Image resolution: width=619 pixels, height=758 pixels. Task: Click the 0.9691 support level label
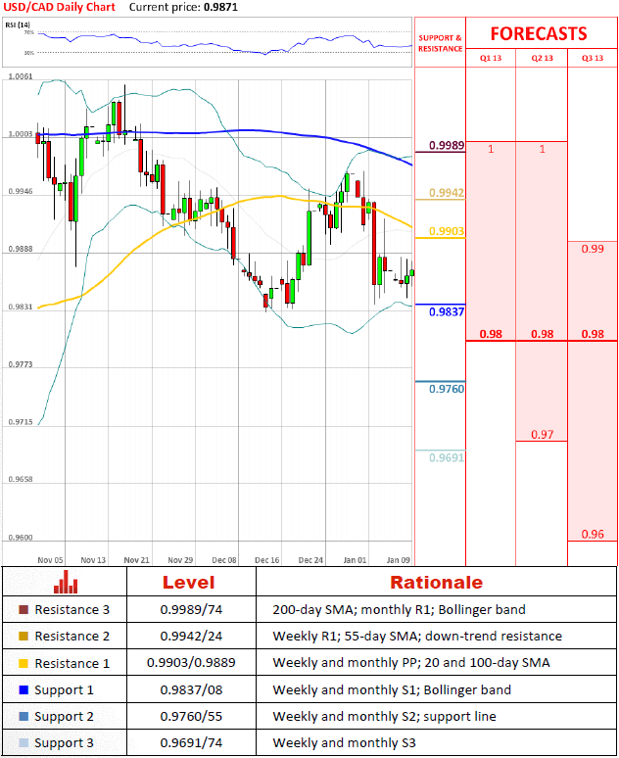pyautogui.click(x=447, y=457)
